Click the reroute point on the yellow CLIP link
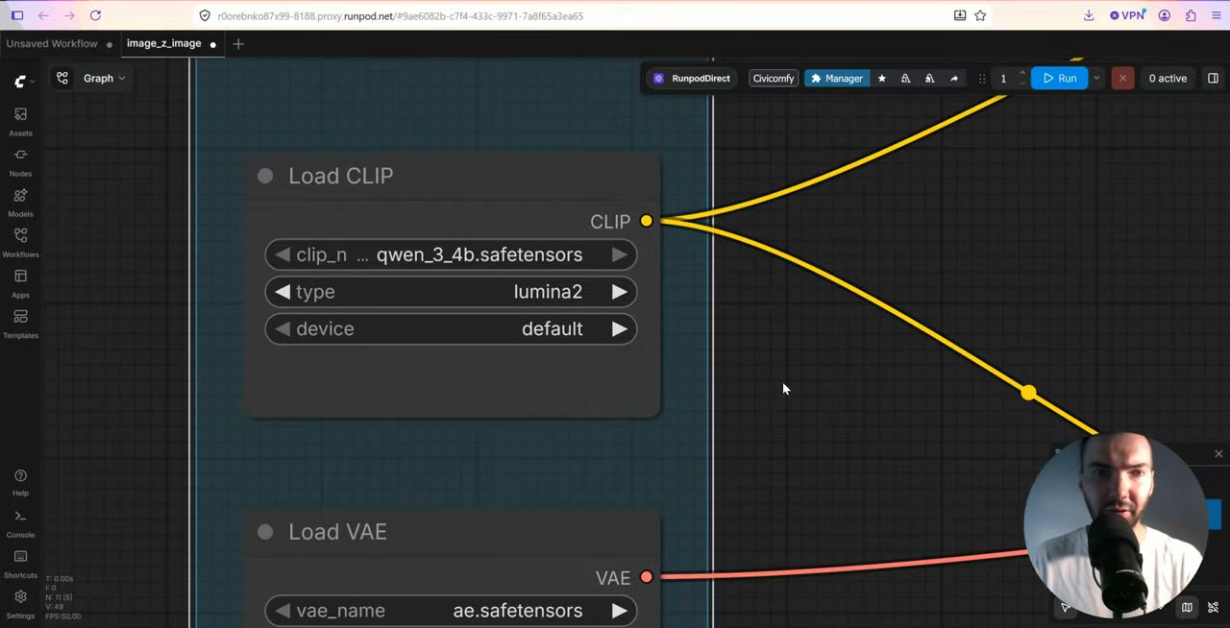This screenshot has width=1230, height=628. 1028,393
